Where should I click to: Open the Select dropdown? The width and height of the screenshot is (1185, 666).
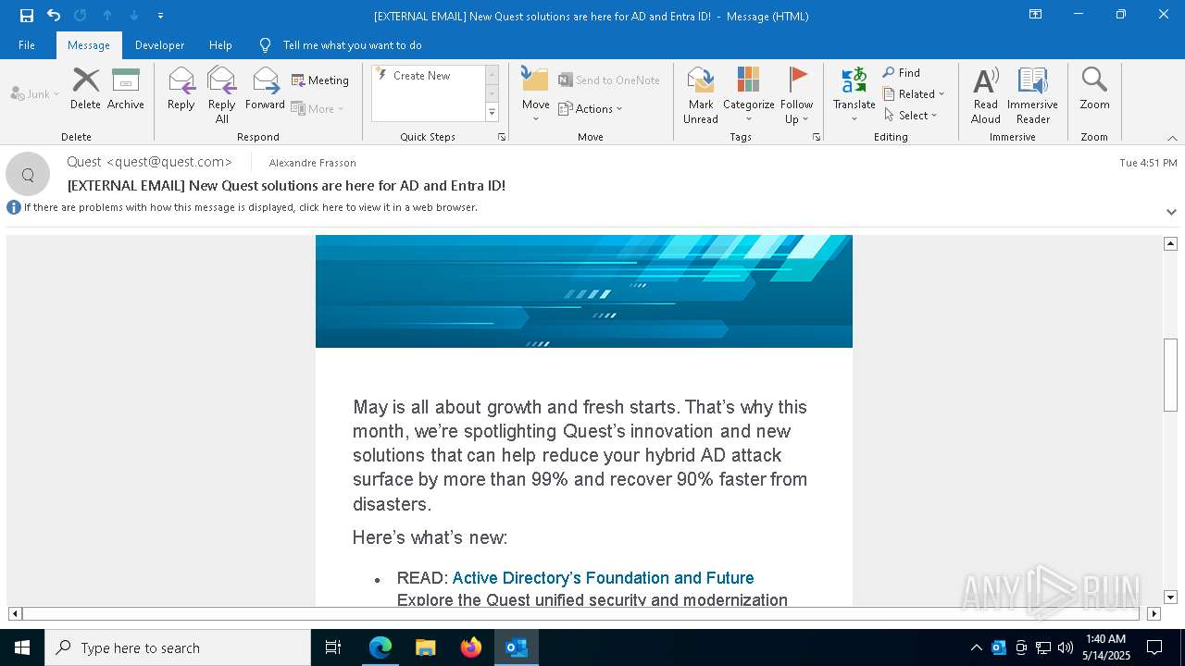coord(911,116)
